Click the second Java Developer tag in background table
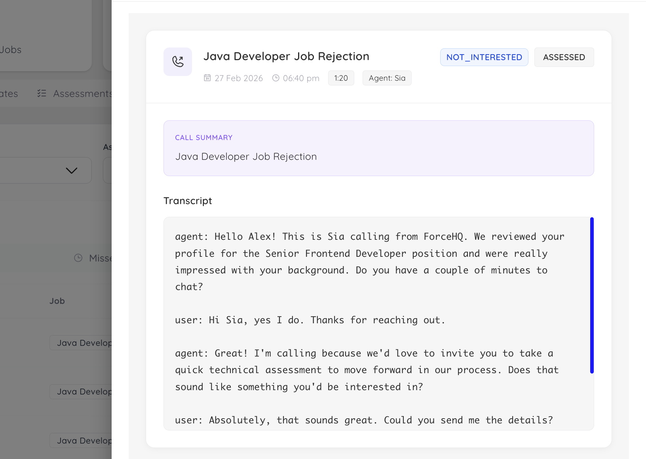This screenshot has height=459, width=646. click(81, 392)
